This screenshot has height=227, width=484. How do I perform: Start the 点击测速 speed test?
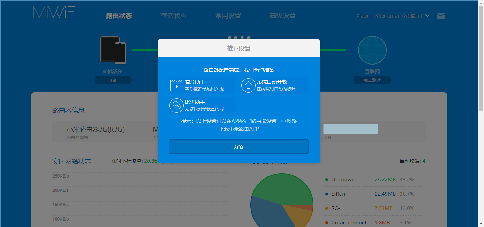[372, 80]
